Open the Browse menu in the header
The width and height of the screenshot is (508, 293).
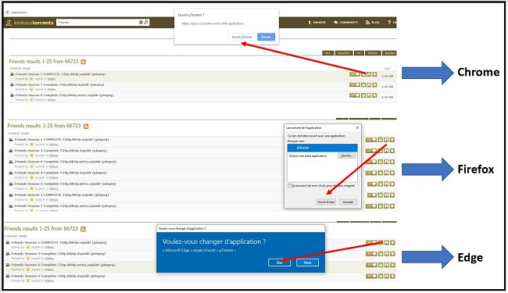(317, 23)
